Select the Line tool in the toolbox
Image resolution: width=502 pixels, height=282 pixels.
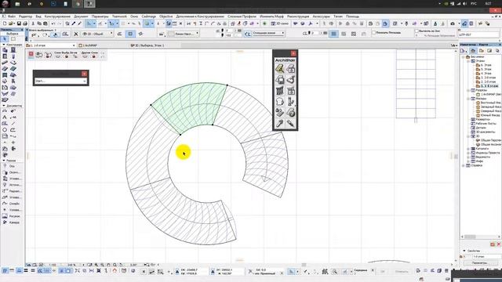tap(13, 124)
